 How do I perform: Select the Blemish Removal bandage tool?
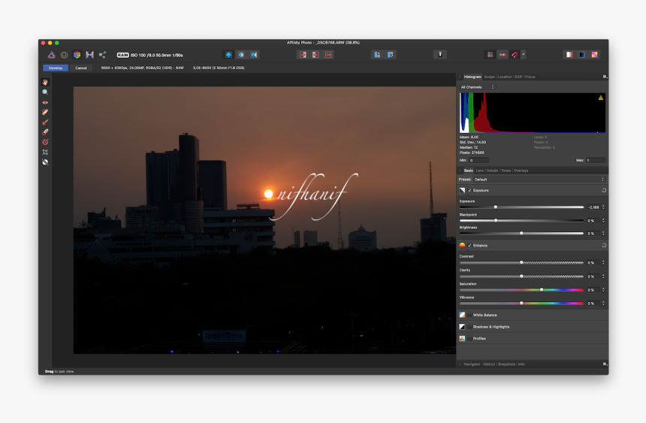(45, 112)
